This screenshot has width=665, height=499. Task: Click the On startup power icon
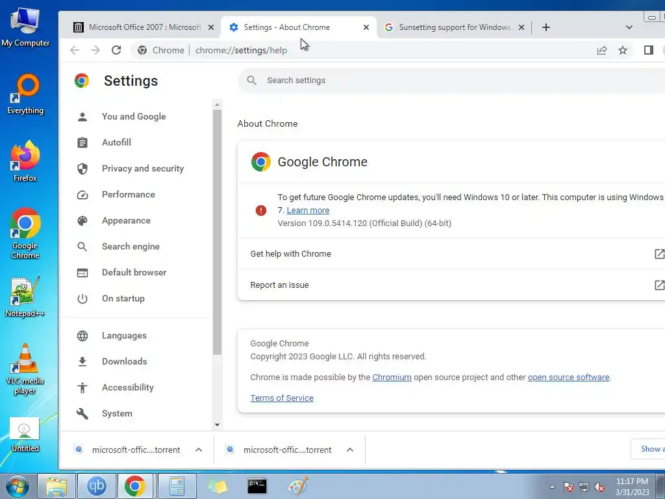click(x=82, y=299)
